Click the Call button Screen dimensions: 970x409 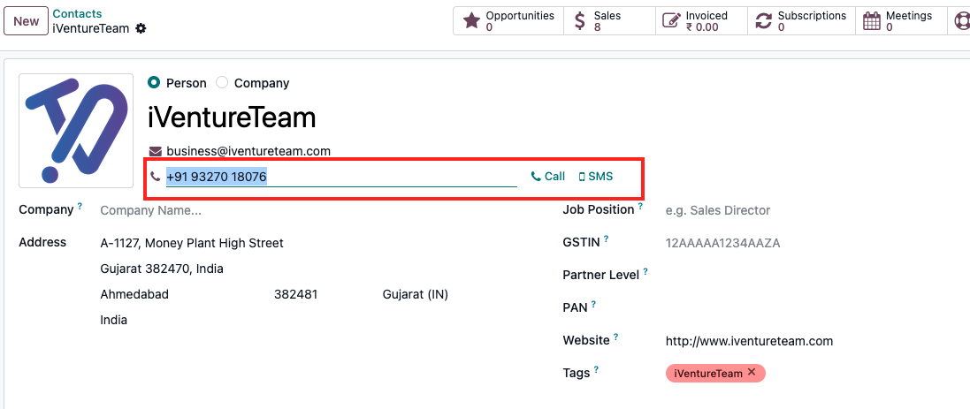point(548,177)
